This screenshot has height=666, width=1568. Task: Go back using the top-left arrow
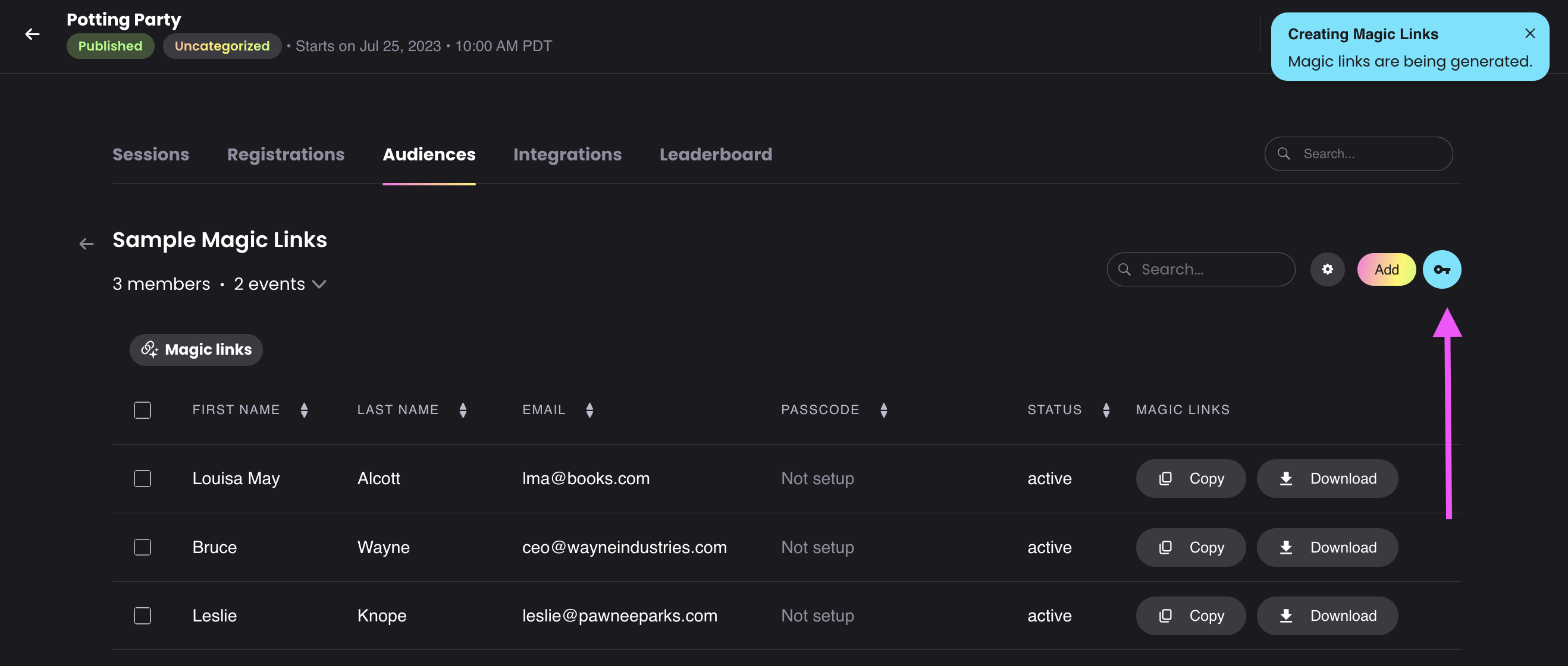[x=32, y=34]
